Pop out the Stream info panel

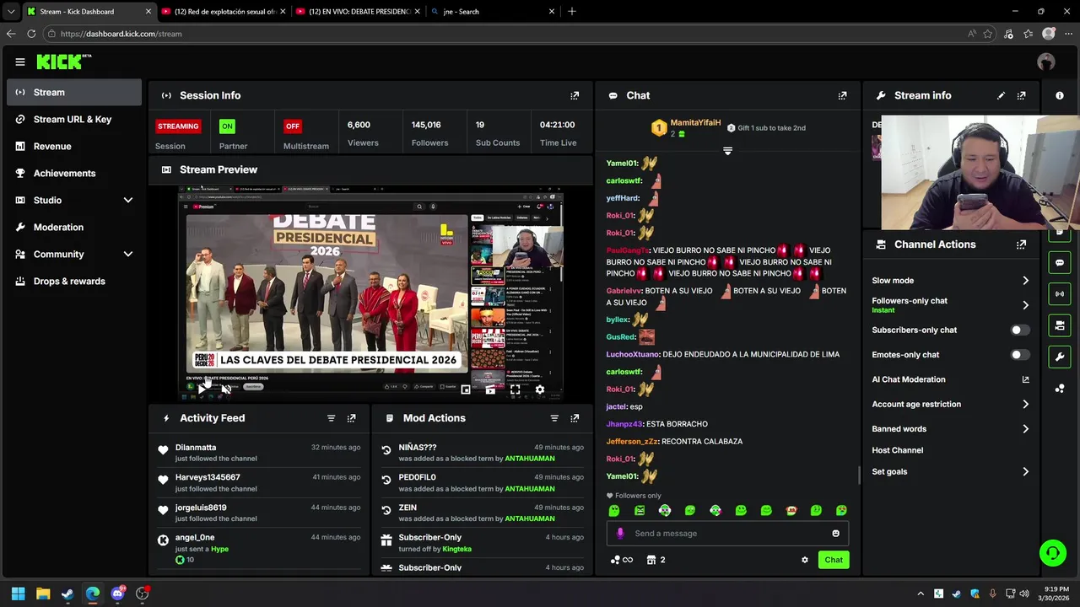tap(1021, 95)
